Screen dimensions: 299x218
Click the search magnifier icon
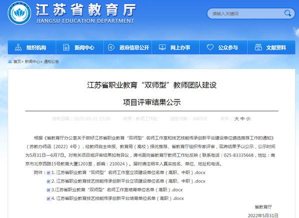287,13
